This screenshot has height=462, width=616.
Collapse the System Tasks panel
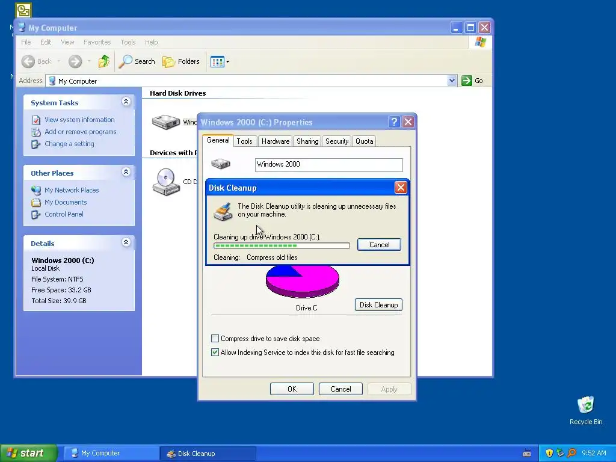126,102
